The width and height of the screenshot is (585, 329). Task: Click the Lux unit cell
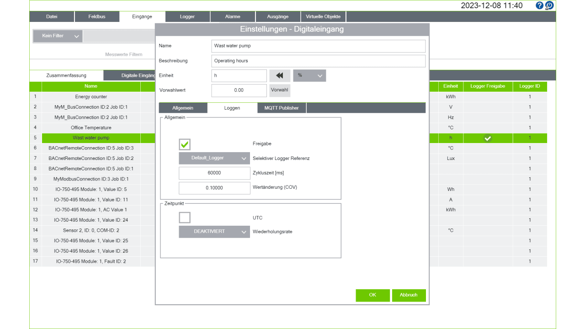451,159
